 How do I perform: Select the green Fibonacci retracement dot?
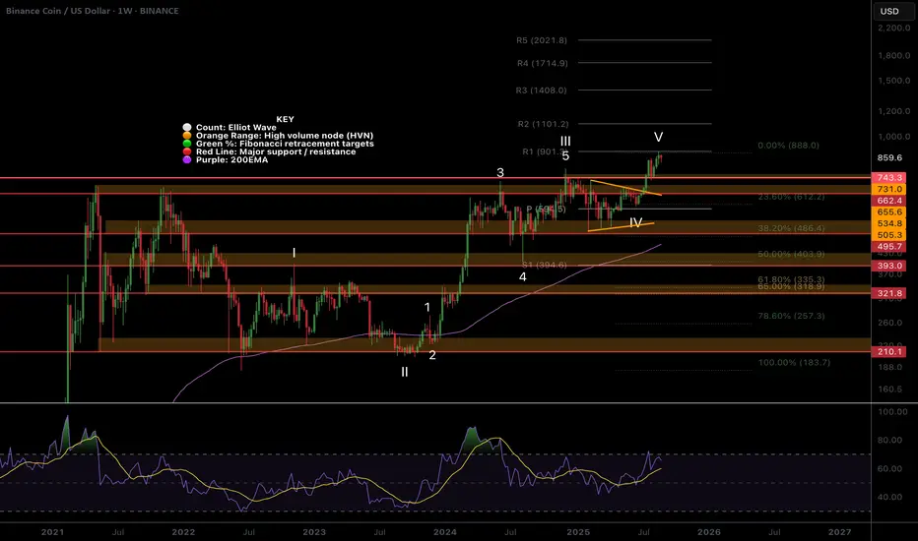(x=187, y=144)
